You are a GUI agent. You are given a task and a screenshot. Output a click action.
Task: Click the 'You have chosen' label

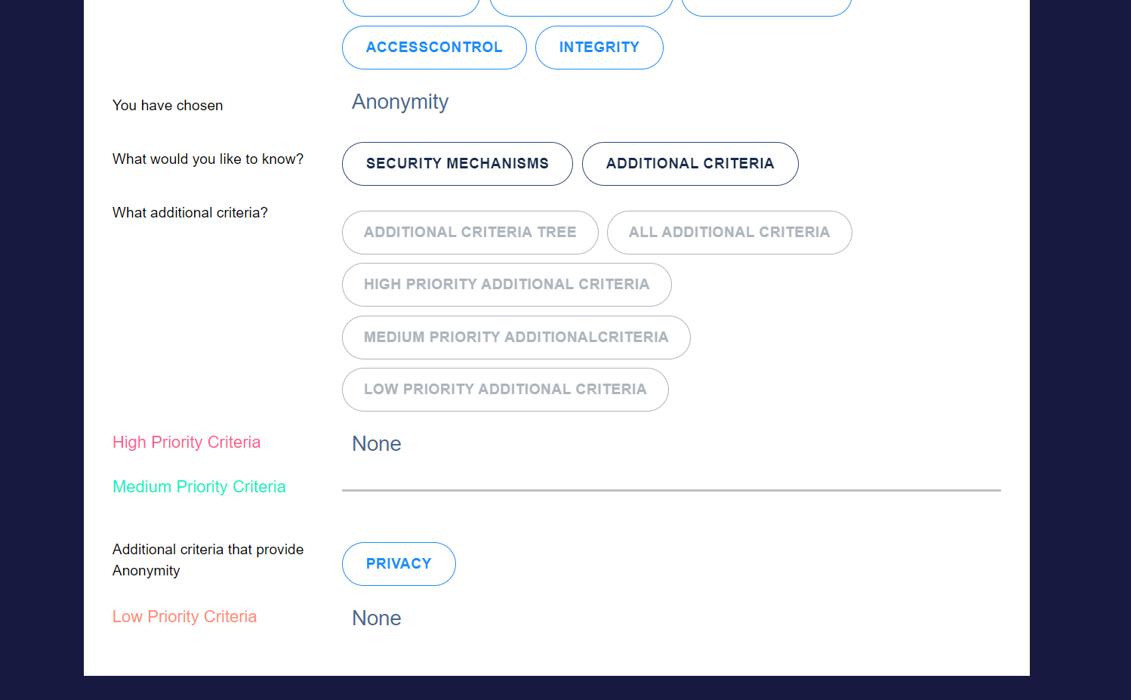(x=168, y=106)
